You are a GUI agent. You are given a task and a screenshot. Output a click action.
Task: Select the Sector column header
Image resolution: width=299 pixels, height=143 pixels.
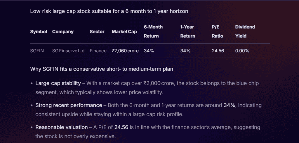(97, 32)
